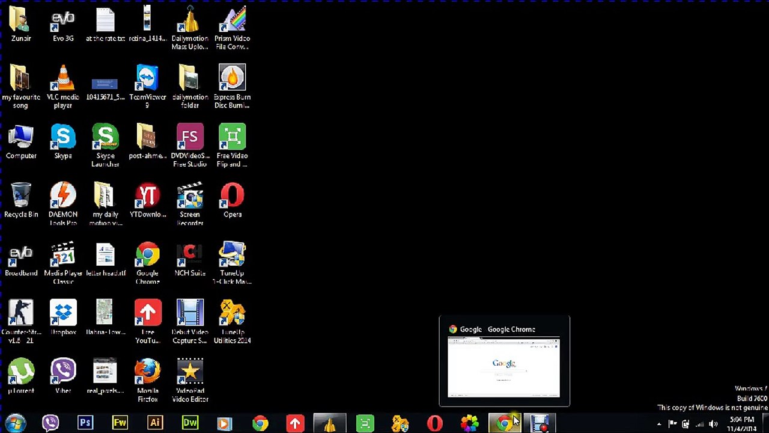Open the 'post-ahme...' folder on desktop
The height and width of the screenshot is (433, 769).
pos(147,142)
